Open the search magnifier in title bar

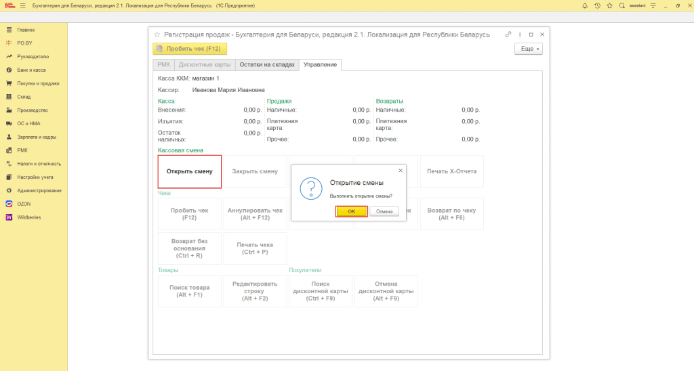coord(622,5)
